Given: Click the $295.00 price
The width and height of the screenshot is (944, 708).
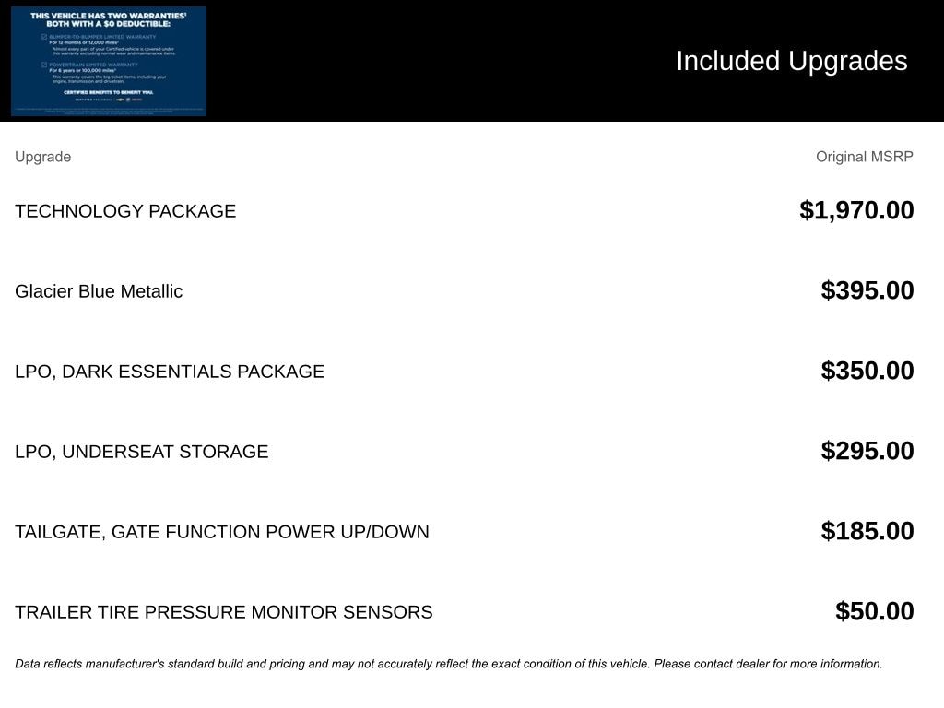Looking at the screenshot, I should coord(867,451).
